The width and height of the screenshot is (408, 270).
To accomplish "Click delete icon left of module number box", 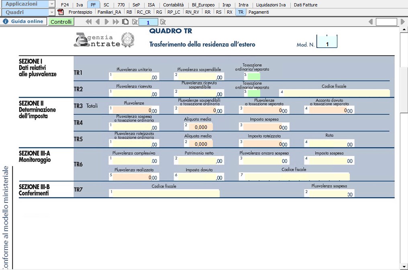I will point(135,22).
